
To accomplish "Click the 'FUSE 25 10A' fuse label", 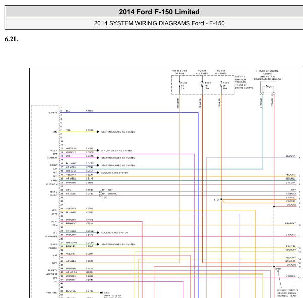I will point(225,86).
